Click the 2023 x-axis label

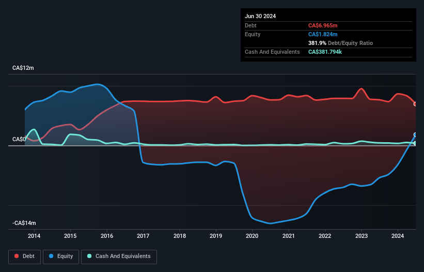click(x=362, y=236)
